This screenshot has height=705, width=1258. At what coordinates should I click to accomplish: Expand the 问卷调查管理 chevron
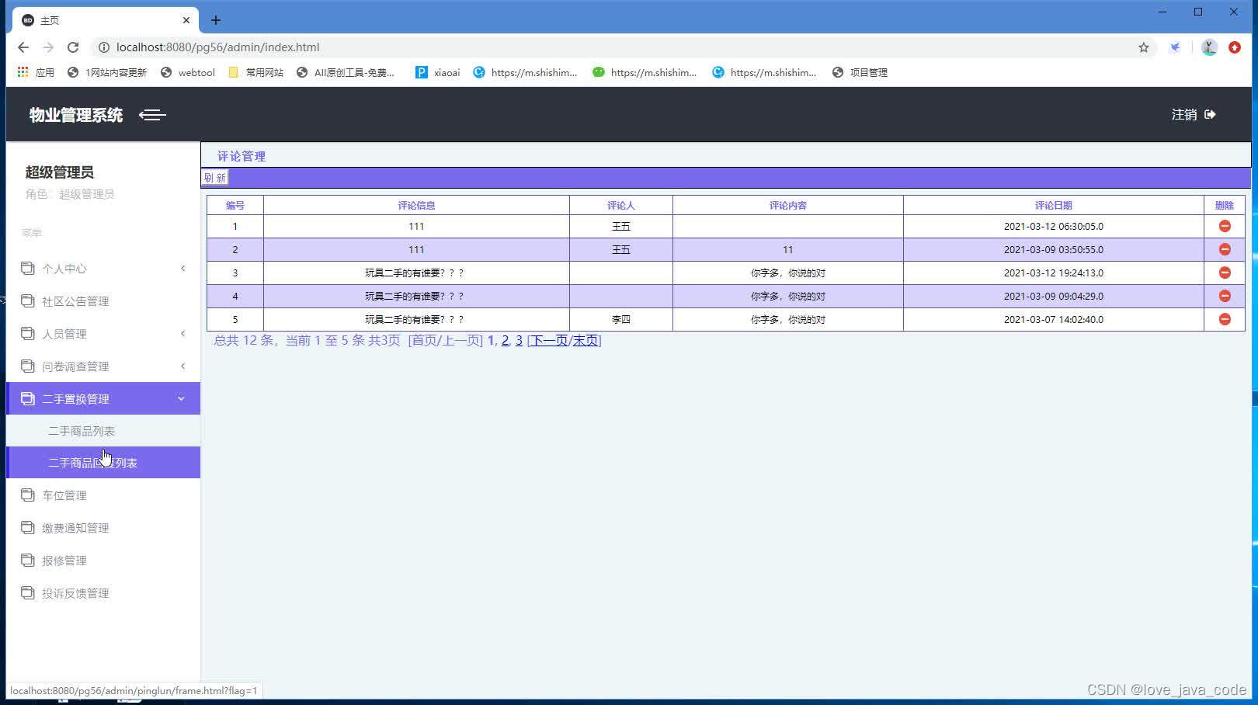click(x=183, y=366)
